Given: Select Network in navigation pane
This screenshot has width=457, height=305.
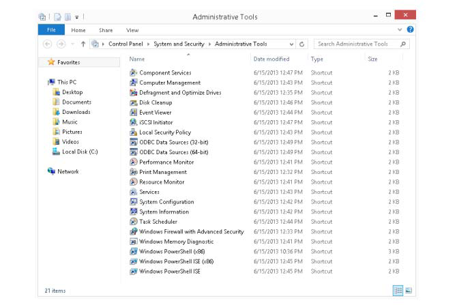Looking at the screenshot, I should click(68, 171).
